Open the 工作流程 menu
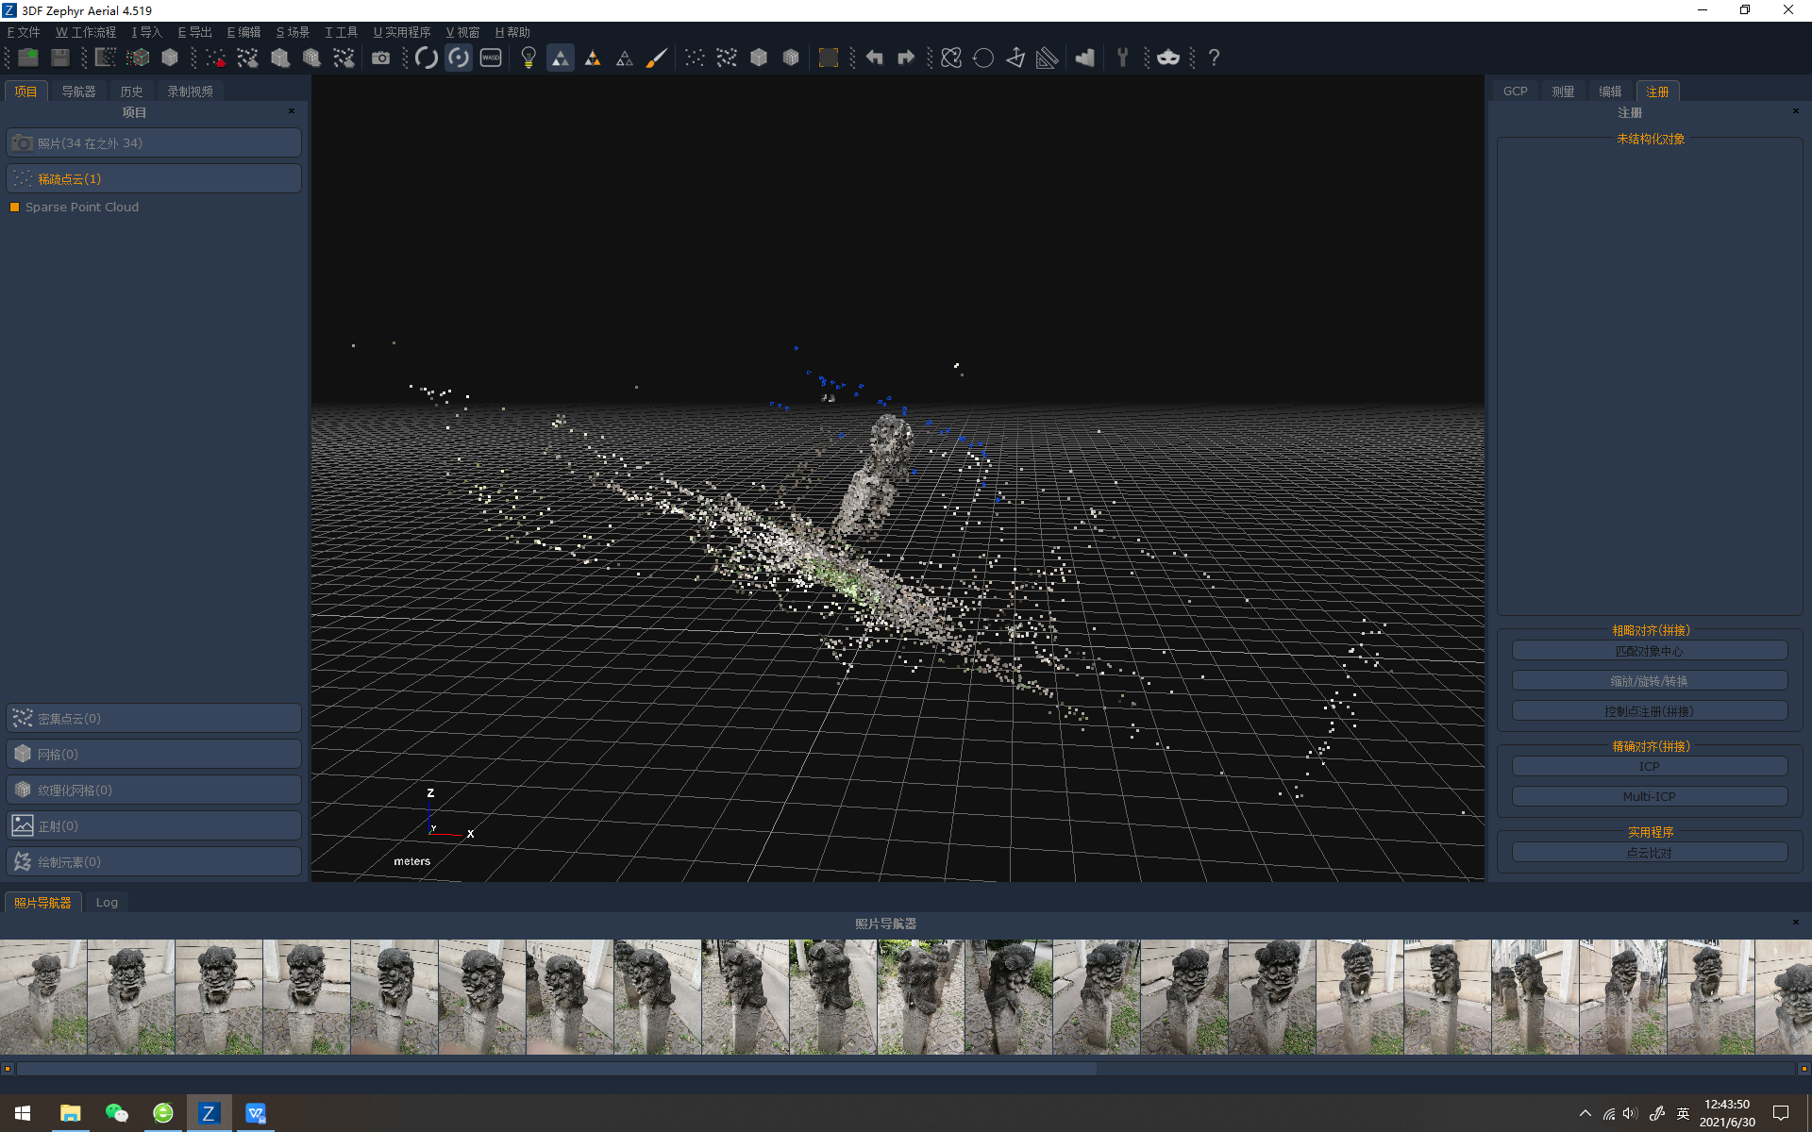This screenshot has width=1812, height=1132. [x=86, y=32]
